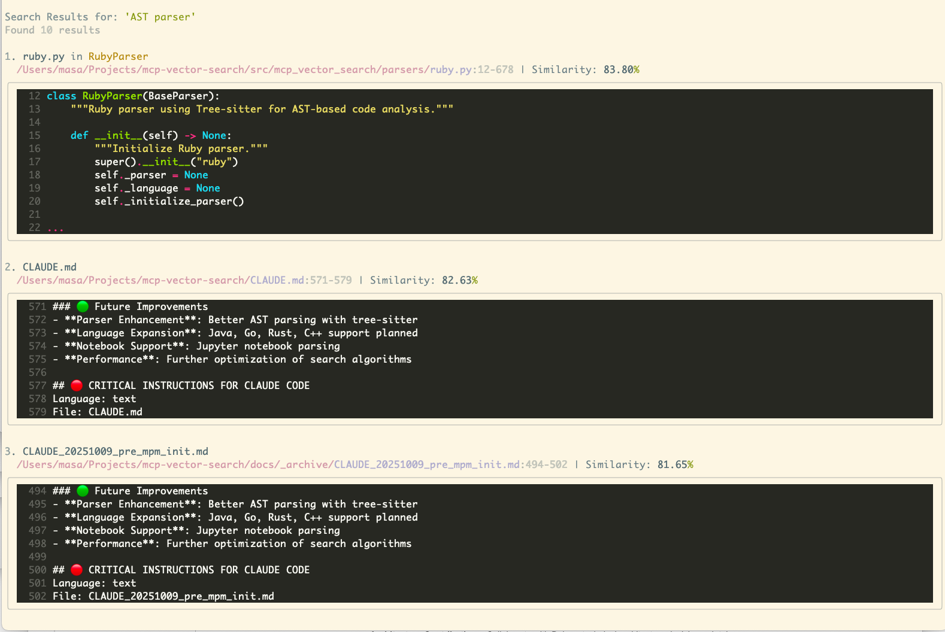Viewport: 945px width, 632px height.
Task: Click 'Parser Enhancement' on line 572
Action: pos(131,320)
